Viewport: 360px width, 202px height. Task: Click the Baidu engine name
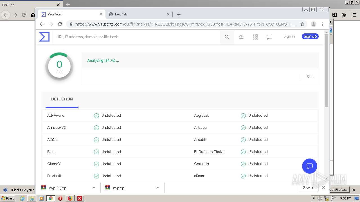click(52, 152)
